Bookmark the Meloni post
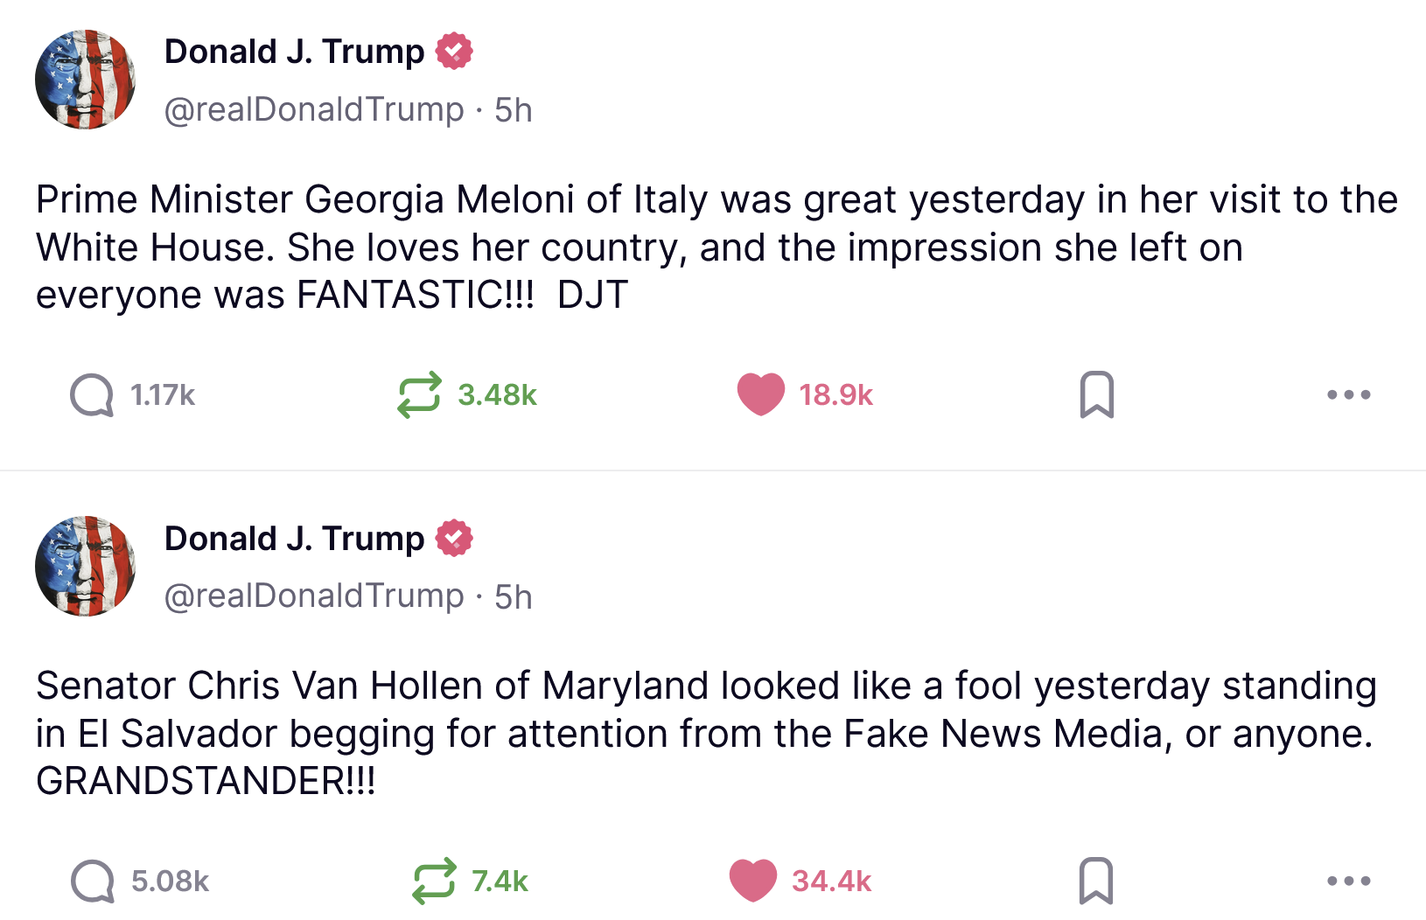The image size is (1426, 920). [1097, 394]
